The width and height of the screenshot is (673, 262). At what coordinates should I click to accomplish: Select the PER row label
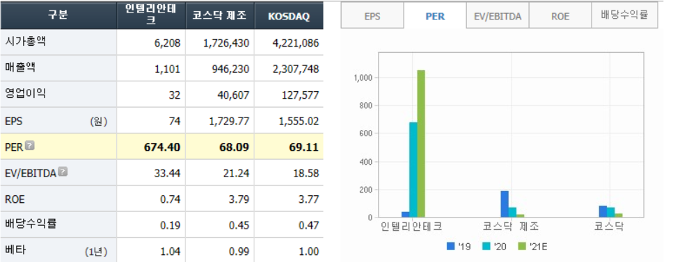click(14, 147)
